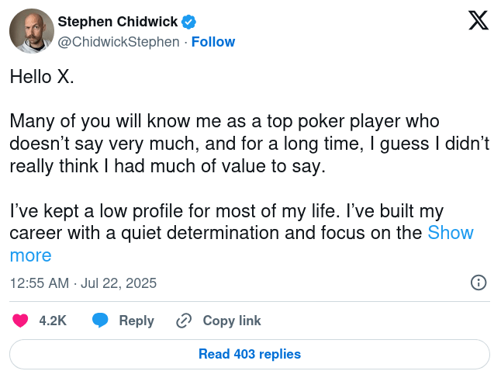
Task: Click the chain link copy icon
Action: 184,321
